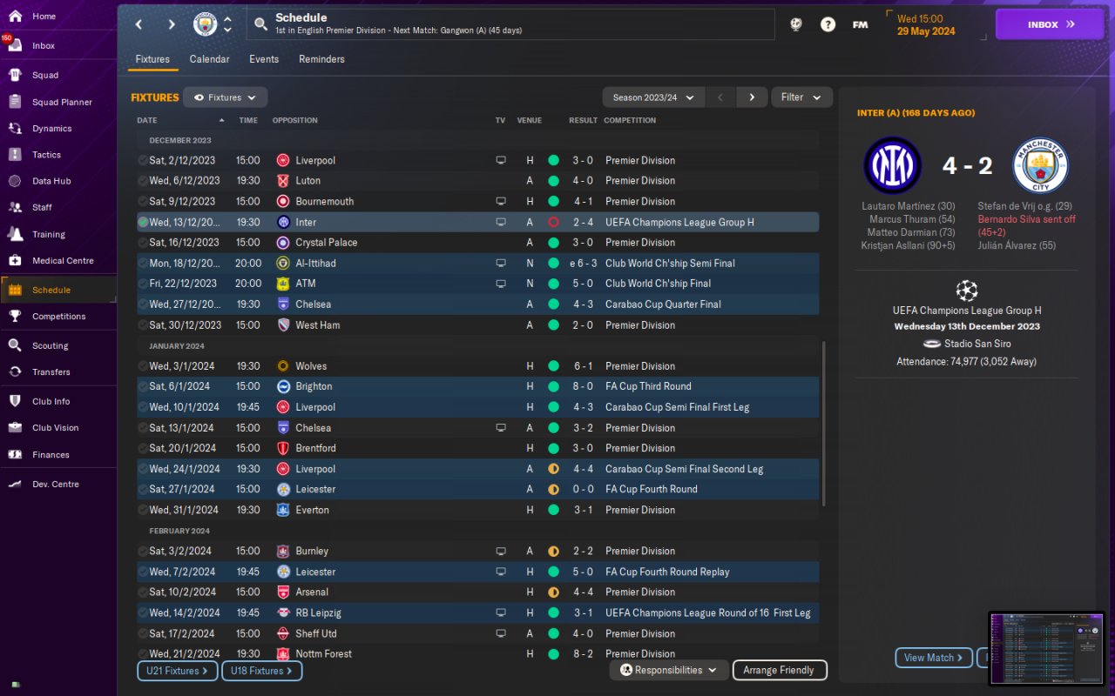Click the Medical Centre icon
Viewport: 1115px width, 696px height.
click(15, 260)
